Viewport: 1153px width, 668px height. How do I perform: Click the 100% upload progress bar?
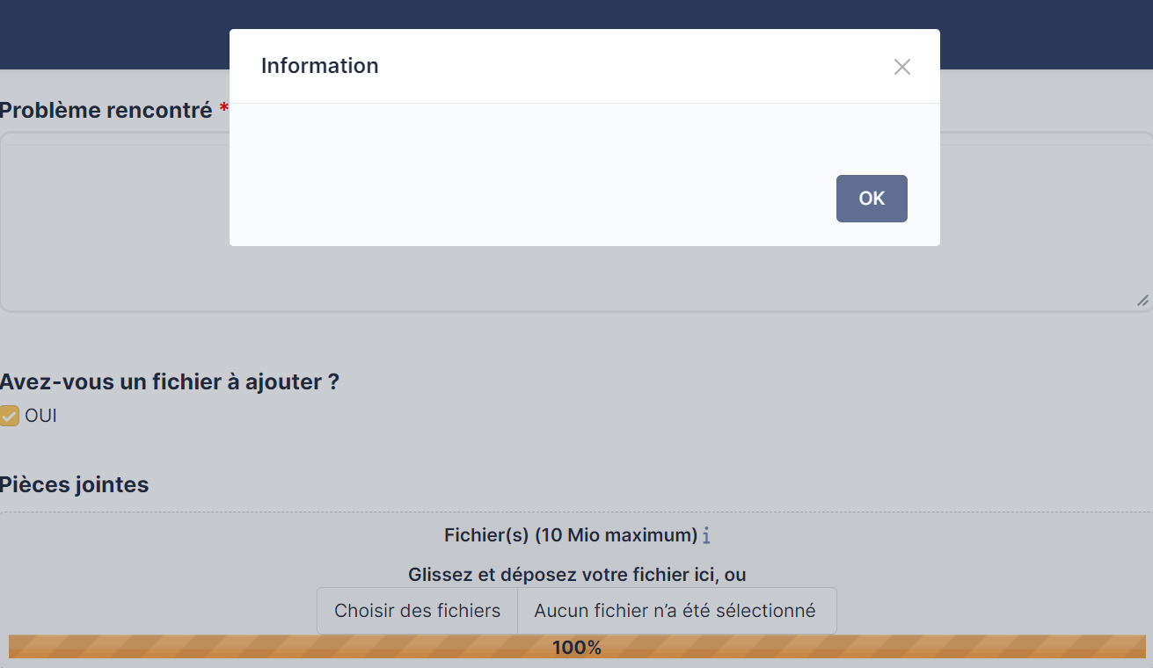(576, 648)
